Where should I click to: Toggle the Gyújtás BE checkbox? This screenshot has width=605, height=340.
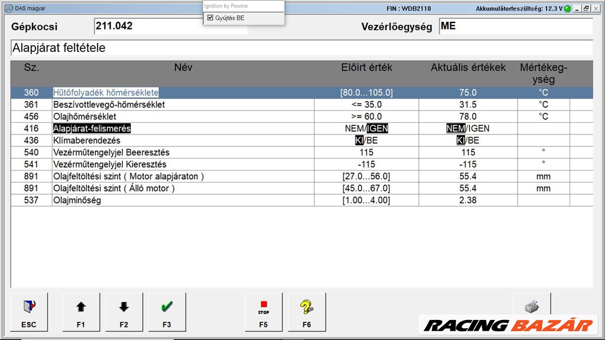[x=210, y=18]
